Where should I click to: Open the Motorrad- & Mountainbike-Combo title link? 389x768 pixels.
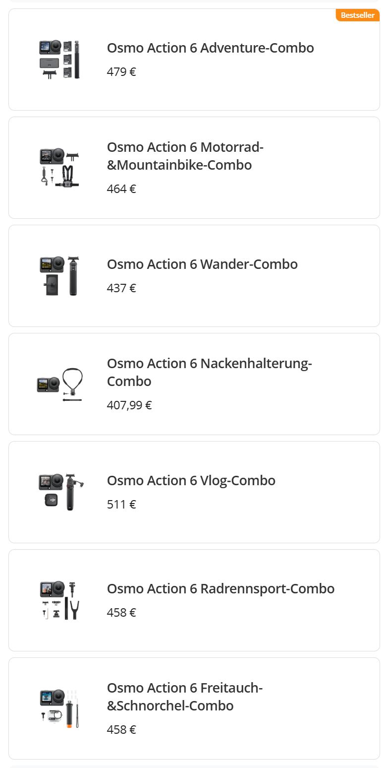pyautogui.click(x=185, y=156)
